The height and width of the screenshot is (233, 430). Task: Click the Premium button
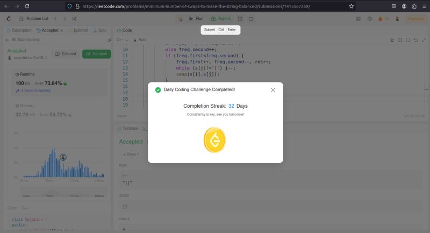coord(417,19)
